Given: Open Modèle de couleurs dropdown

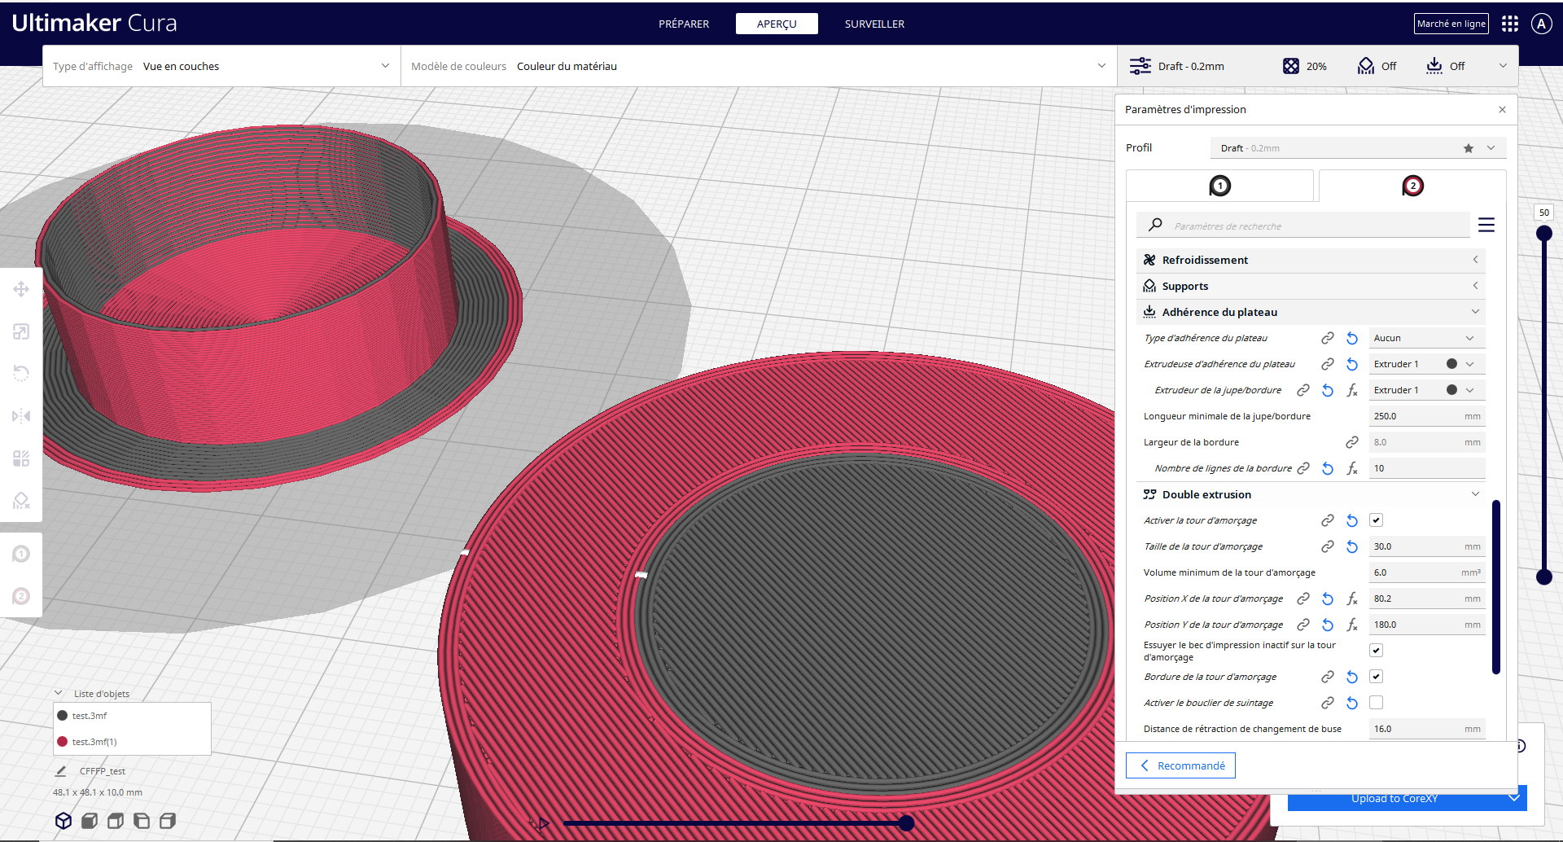Looking at the screenshot, I should [x=758, y=66].
